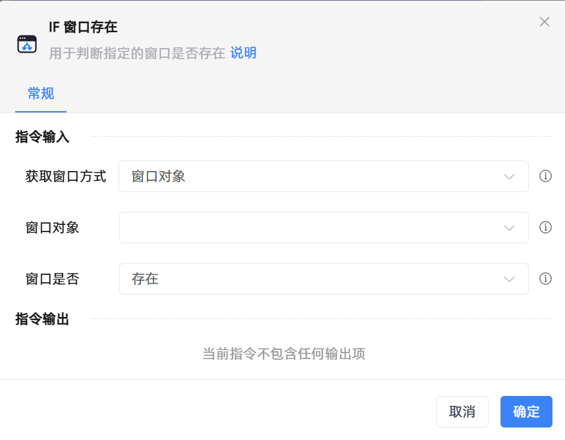This screenshot has height=440, width=565.
Task: Click the 获取窗口方式 field label
Action: (x=66, y=176)
